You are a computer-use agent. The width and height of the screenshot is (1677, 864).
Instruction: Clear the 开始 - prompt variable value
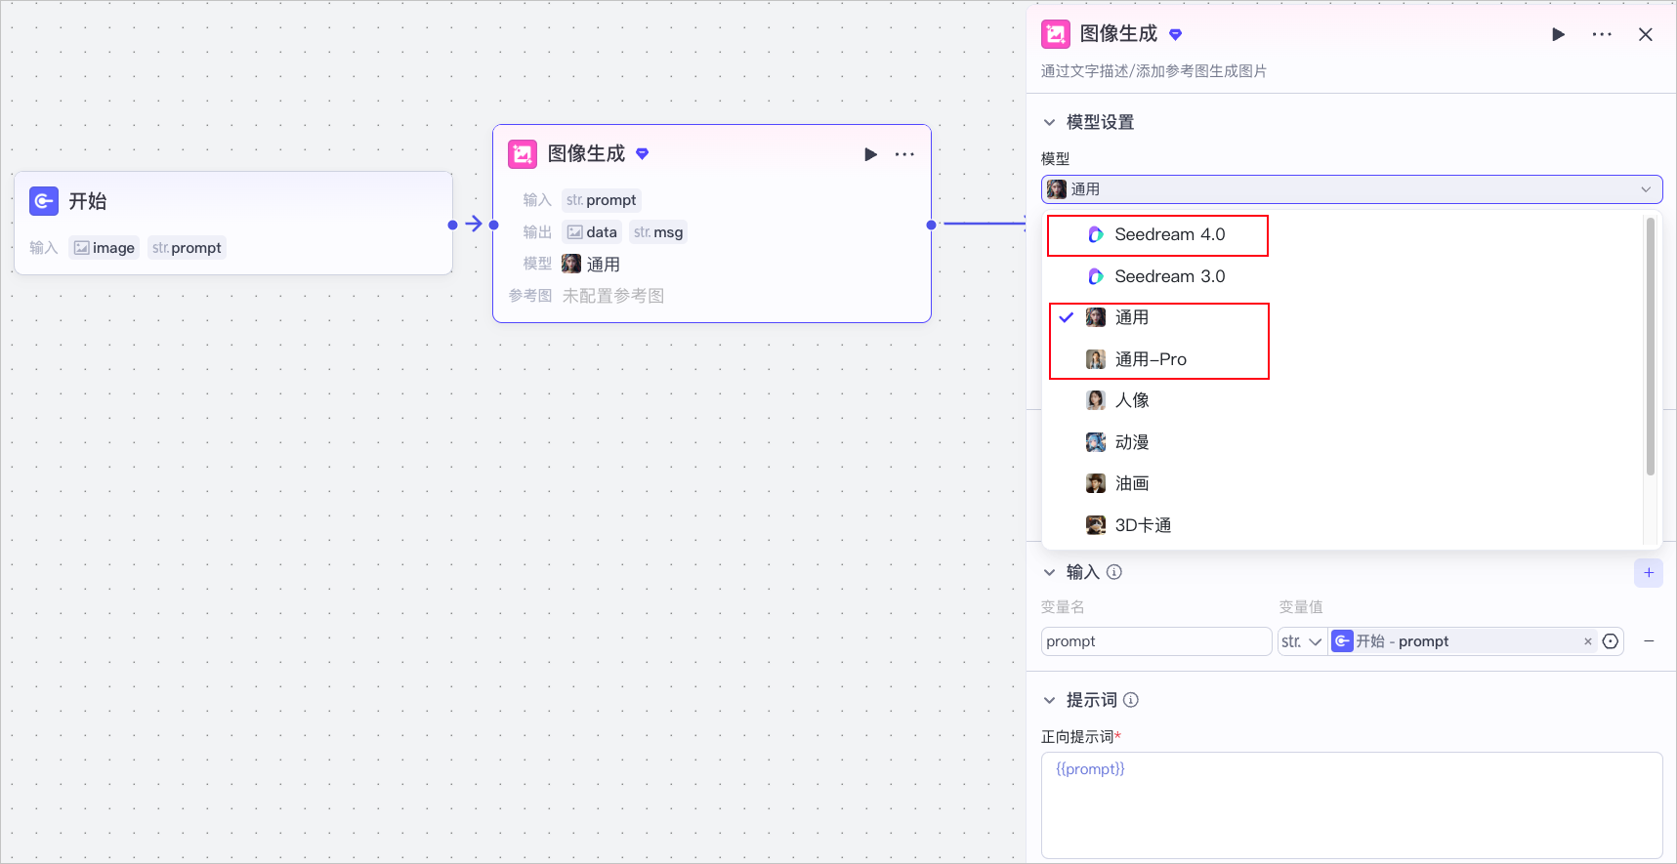pyautogui.click(x=1588, y=641)
